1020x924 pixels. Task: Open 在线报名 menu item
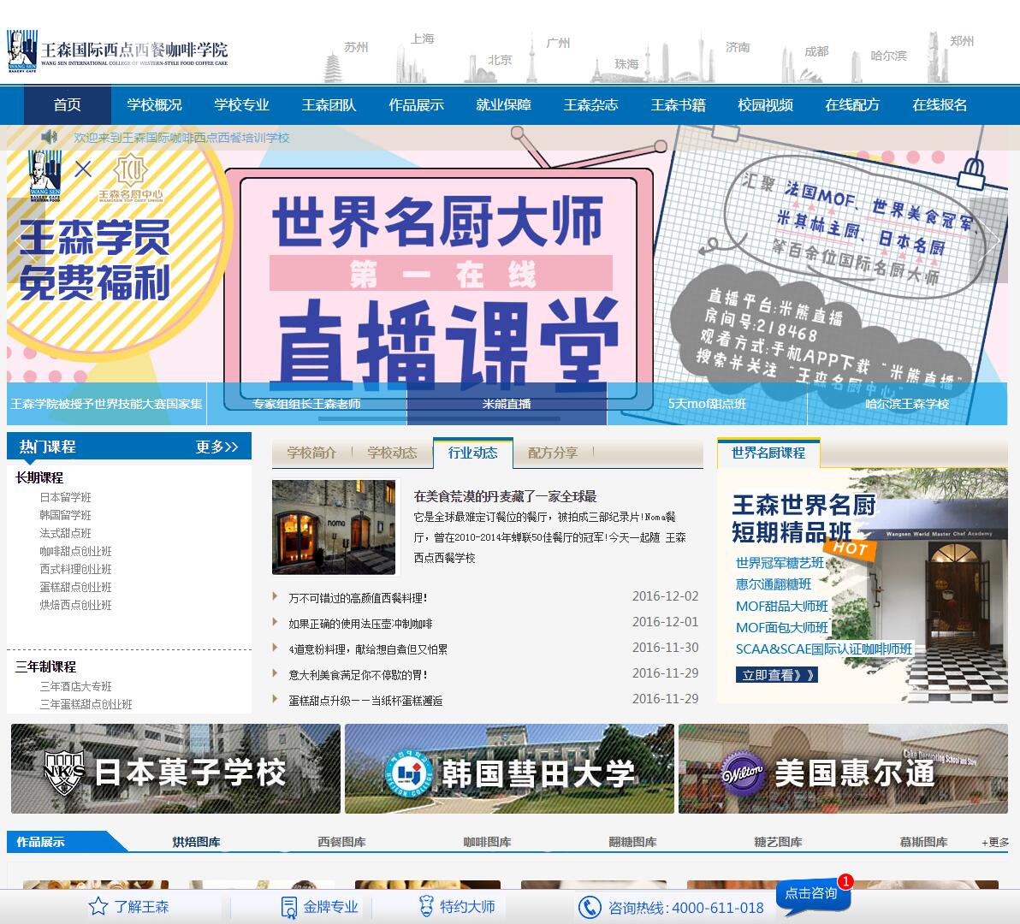pos(940,104)
